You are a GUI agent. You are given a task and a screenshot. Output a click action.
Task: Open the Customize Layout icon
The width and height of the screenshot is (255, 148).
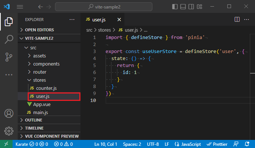tap(199, 7)
